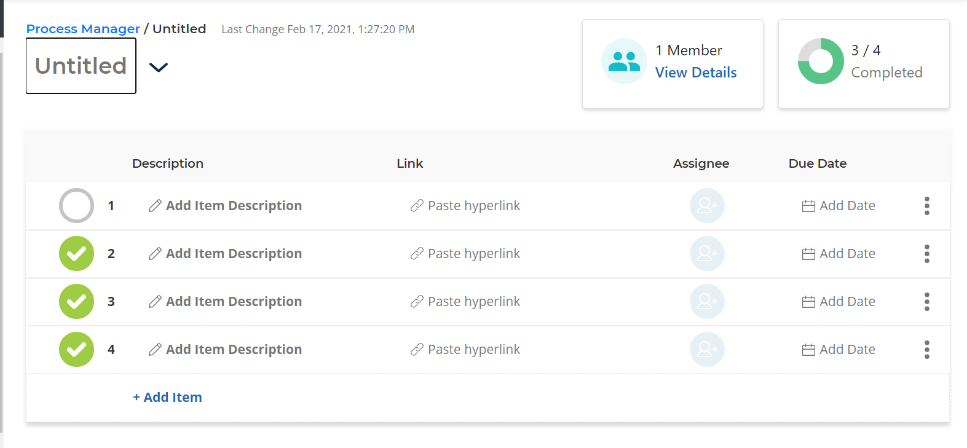Viewport: 967px width, 448px height.
Task: Click the calendar icon in row 2
Action: 808,254
